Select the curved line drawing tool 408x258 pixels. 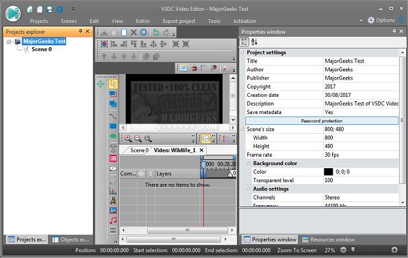(x=113, y=116)
